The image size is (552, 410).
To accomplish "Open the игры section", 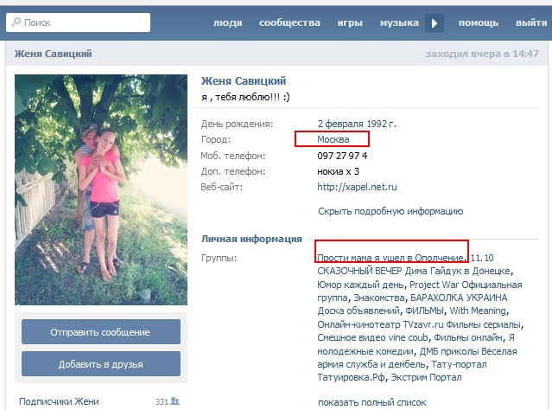I will tap(350, 22).
